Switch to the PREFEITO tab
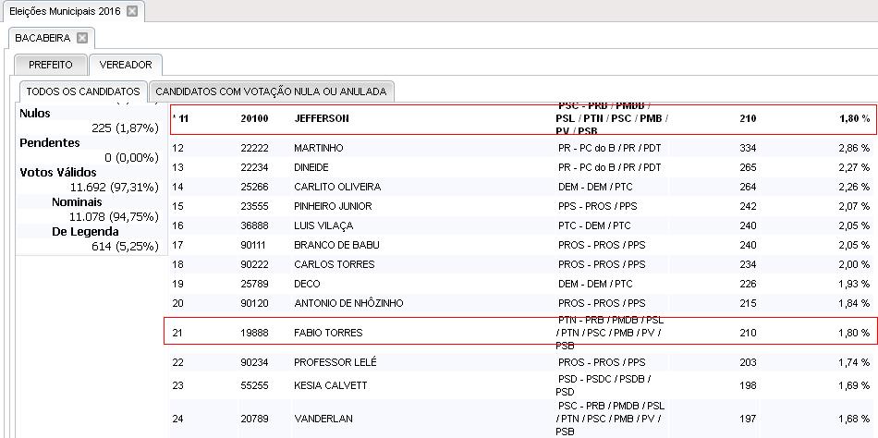The width and height of the screenshot is (878, 438). coord(51,65)
